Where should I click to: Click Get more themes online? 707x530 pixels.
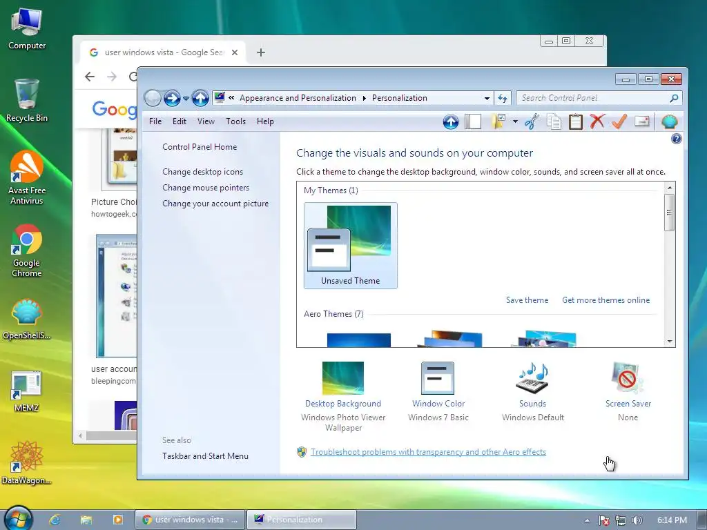[606, 300]
